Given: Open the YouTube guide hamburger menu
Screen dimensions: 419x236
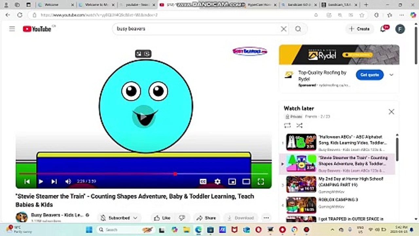Looking at the screenshot, I should coord(12,29).
